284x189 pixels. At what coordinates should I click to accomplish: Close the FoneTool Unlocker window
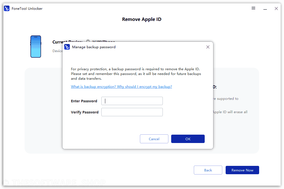pos(276,8)
